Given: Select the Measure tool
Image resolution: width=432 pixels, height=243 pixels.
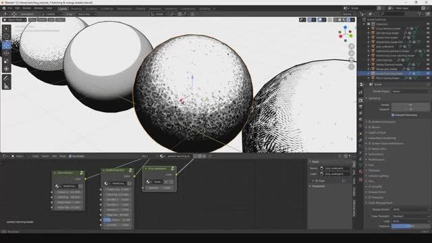Looking at the screenshot, I should [x=7, y=86].
